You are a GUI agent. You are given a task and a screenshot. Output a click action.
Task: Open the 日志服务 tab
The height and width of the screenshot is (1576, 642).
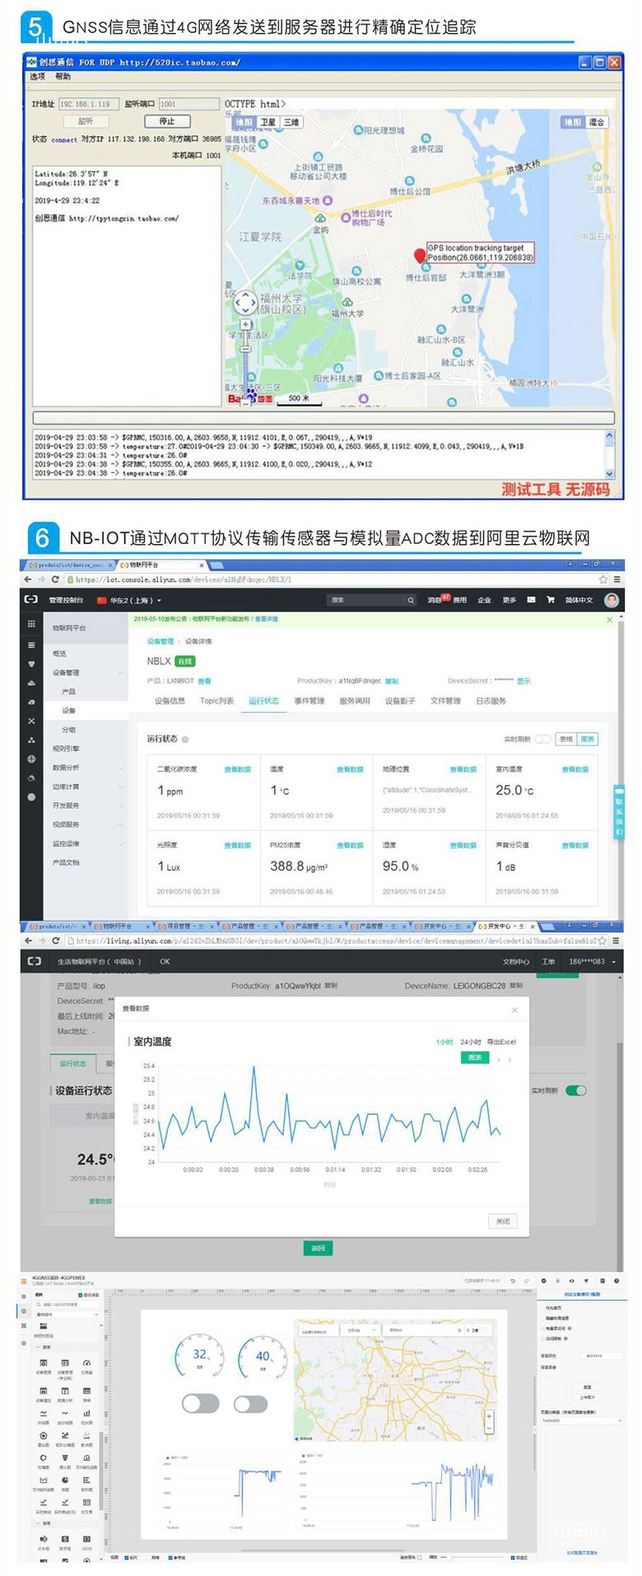[x=491, y=701]
